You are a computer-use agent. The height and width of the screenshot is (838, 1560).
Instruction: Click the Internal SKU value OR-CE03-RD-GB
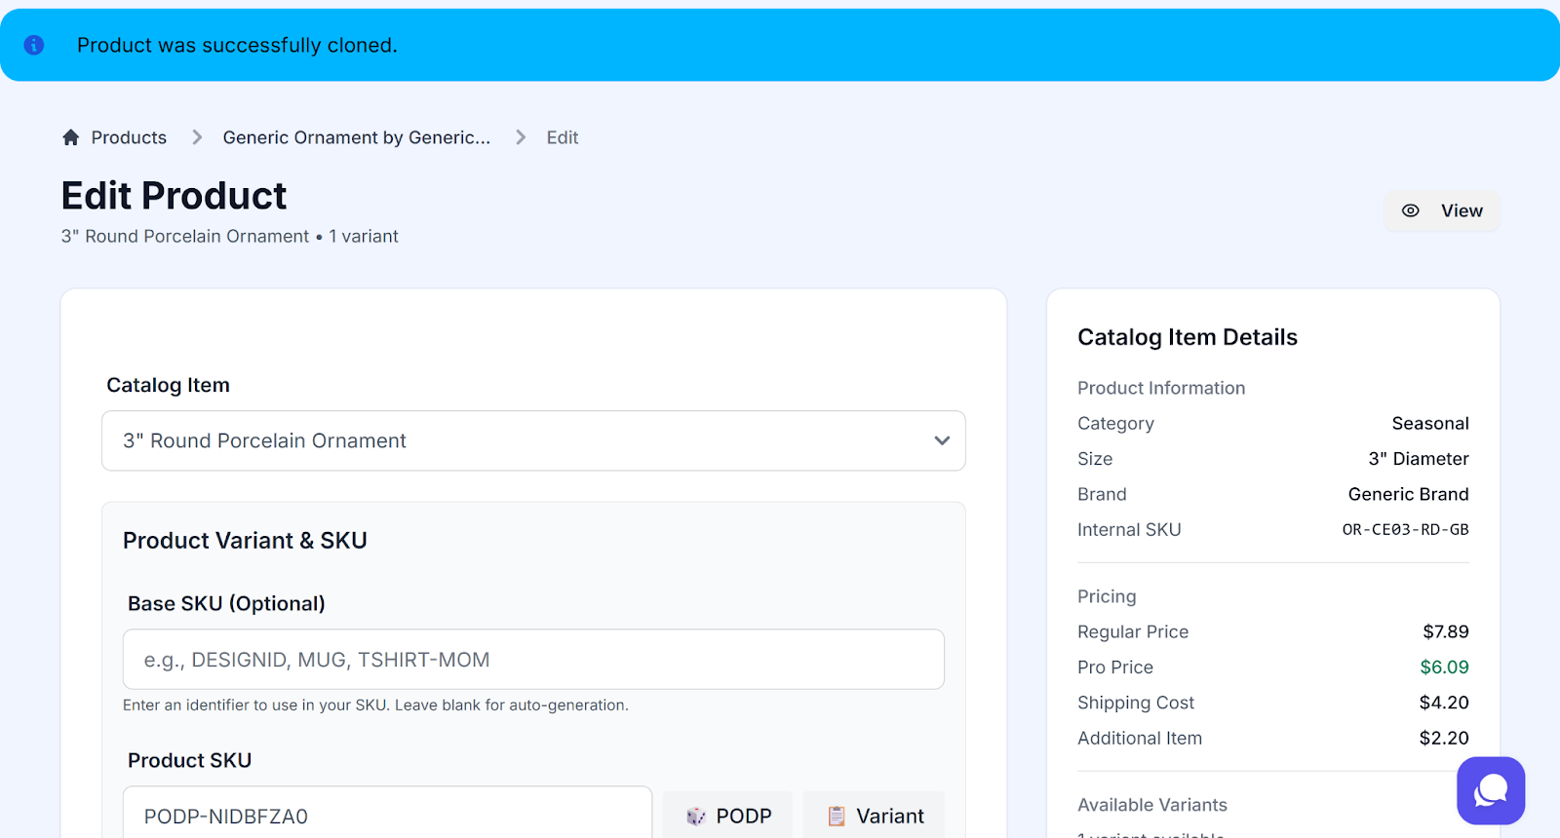click(x=1404, y=530)
